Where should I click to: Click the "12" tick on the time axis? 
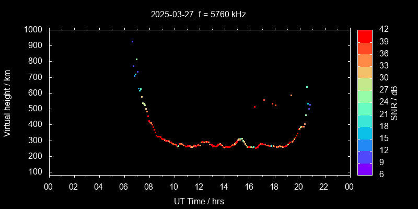pos(199,187)
